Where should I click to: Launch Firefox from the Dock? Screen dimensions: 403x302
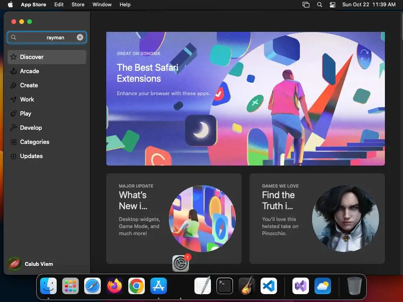tap(115, 286)
